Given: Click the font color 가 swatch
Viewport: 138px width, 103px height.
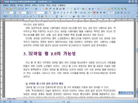Looking at the screenshot, I should point(71,13).
